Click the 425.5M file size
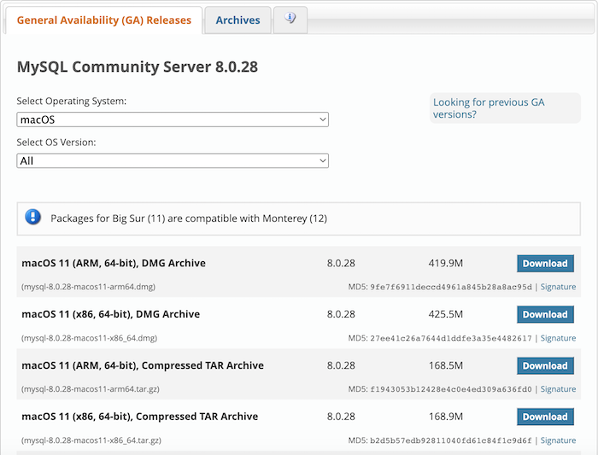The width and height of the screenshot is (598, 455). click(x=445, y=314)
